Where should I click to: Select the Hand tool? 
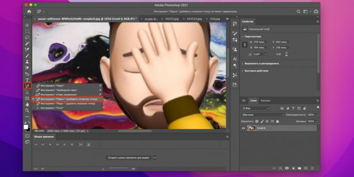(27, 104)
